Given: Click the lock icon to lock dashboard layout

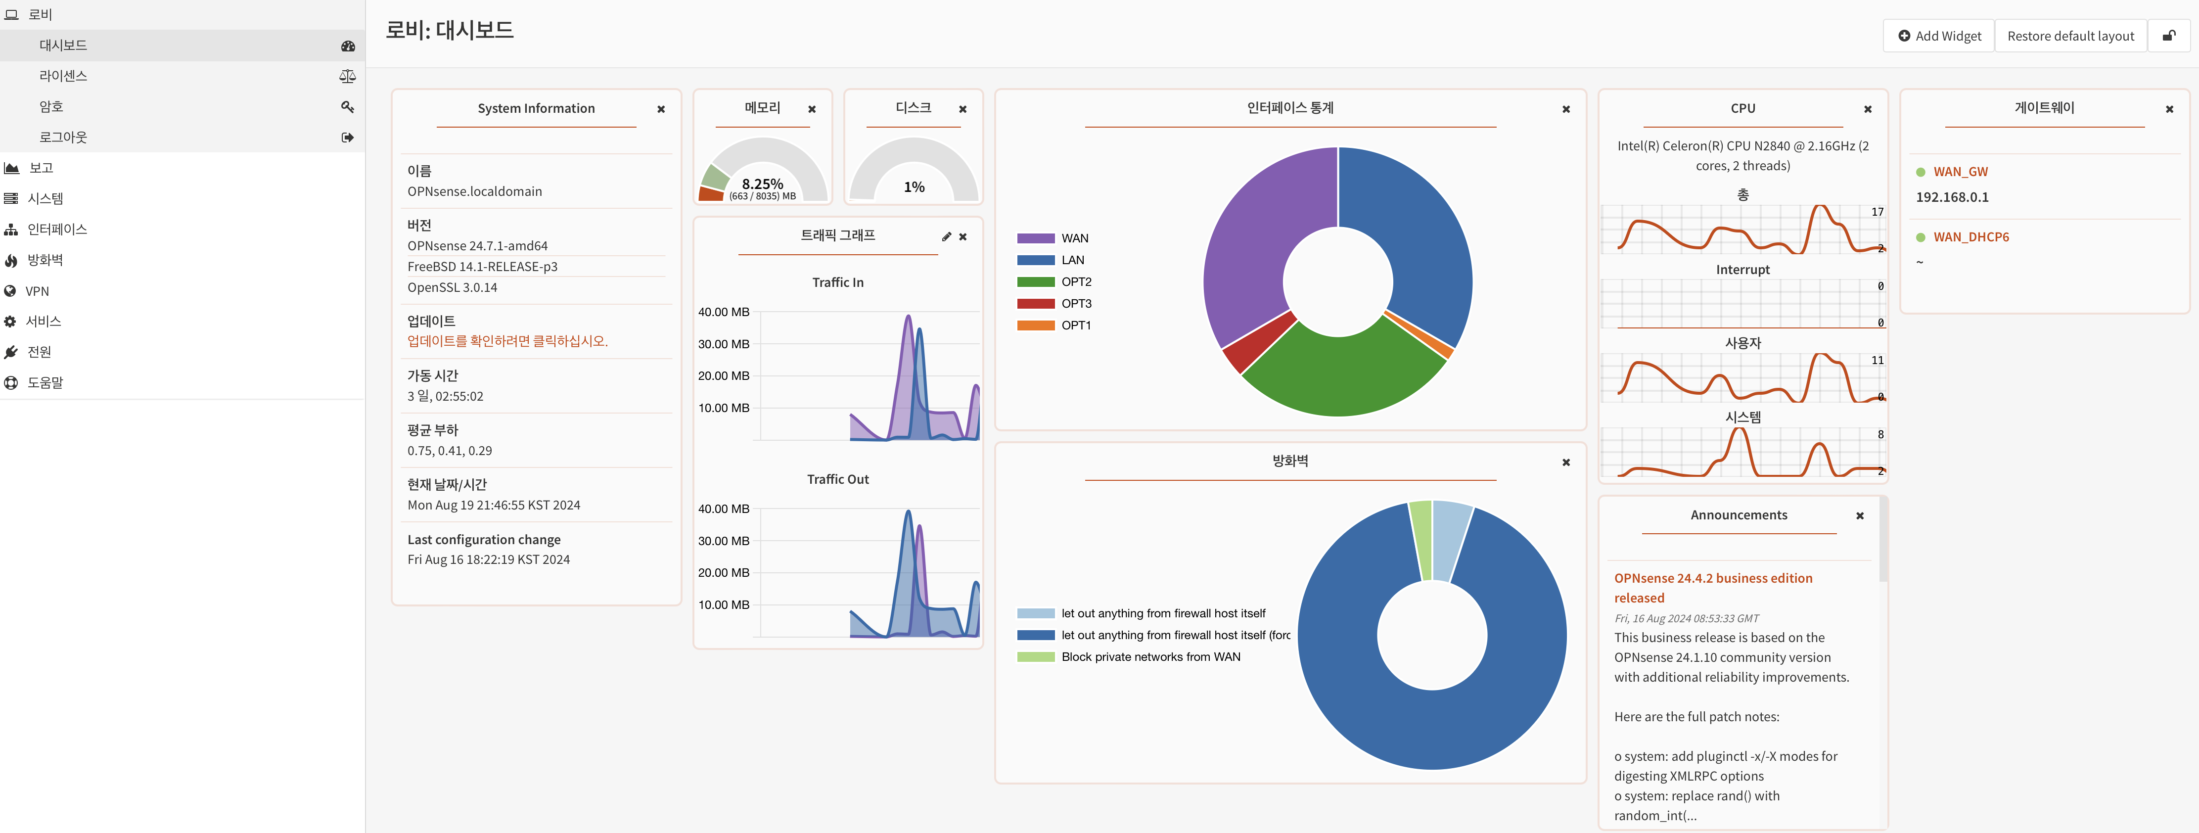Looking at the screenshot, I should click(2168, 36).
